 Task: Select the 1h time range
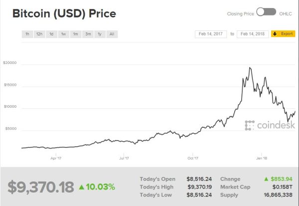coord(27,34)
